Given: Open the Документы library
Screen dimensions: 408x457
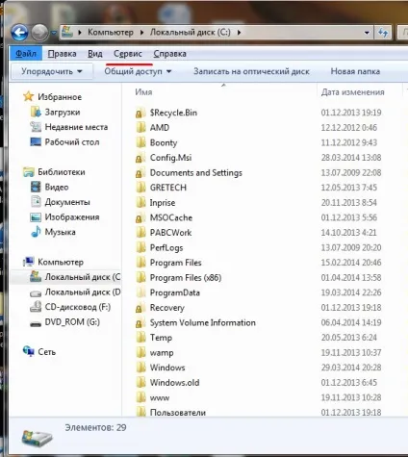Looking at the screenshot, I should 67,202.
